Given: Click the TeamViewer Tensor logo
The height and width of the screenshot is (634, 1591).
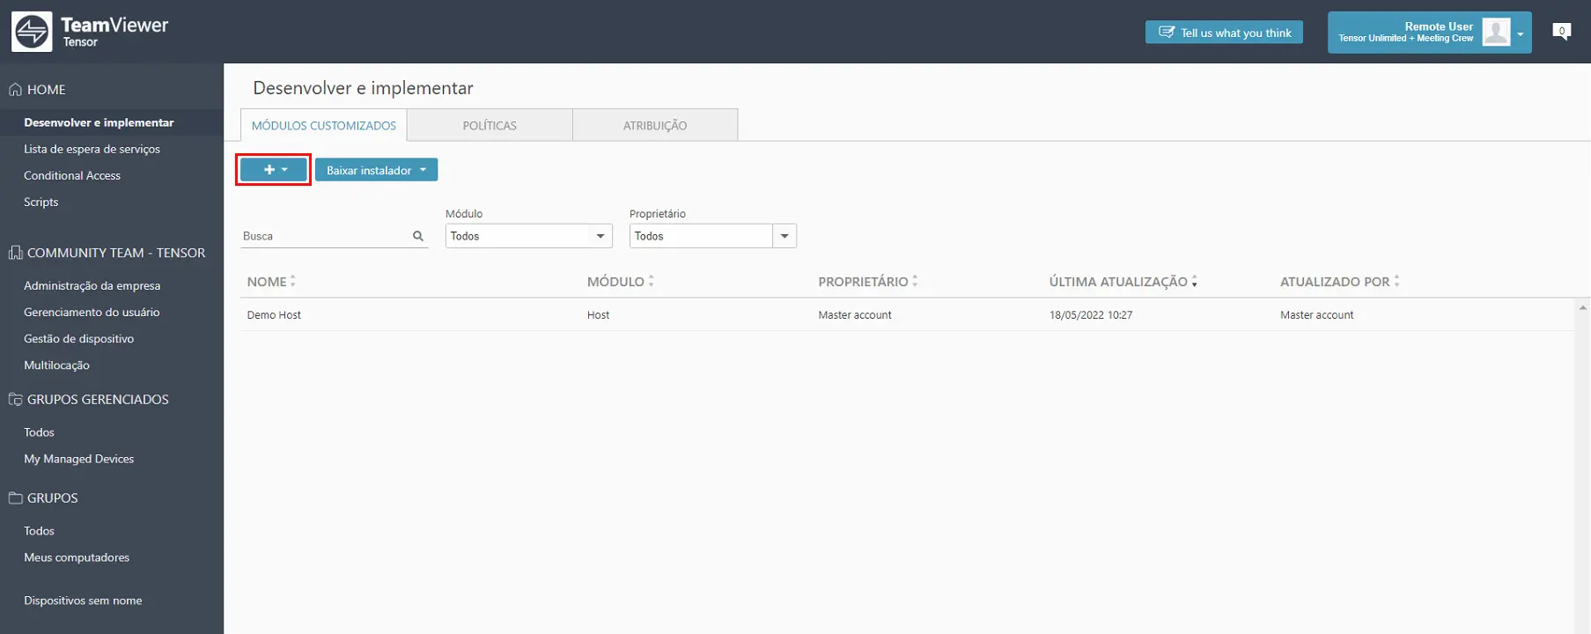Looking at the screenshot, I should tap(90, 32).
